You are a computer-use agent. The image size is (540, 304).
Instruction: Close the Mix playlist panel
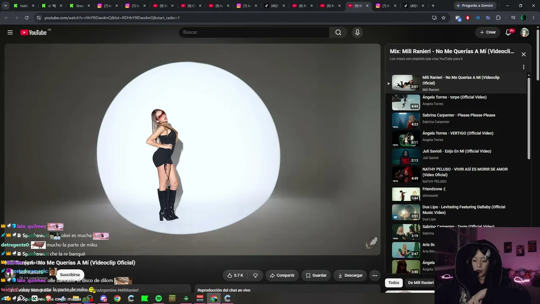pos(524,54)
